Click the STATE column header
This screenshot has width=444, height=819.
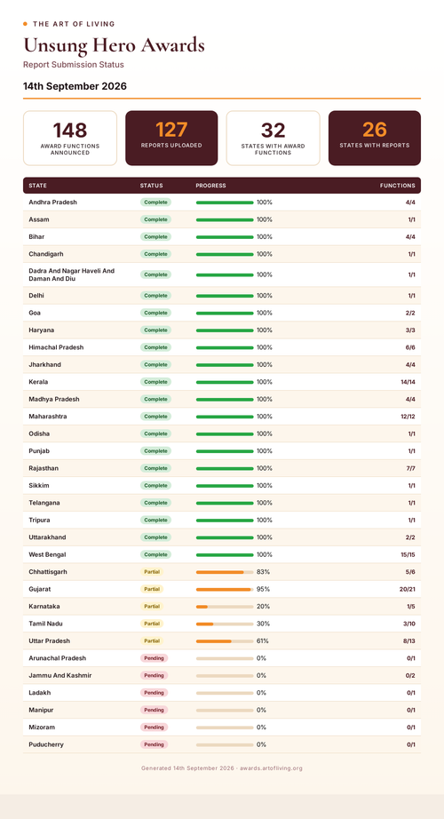[x=37, y=186]
